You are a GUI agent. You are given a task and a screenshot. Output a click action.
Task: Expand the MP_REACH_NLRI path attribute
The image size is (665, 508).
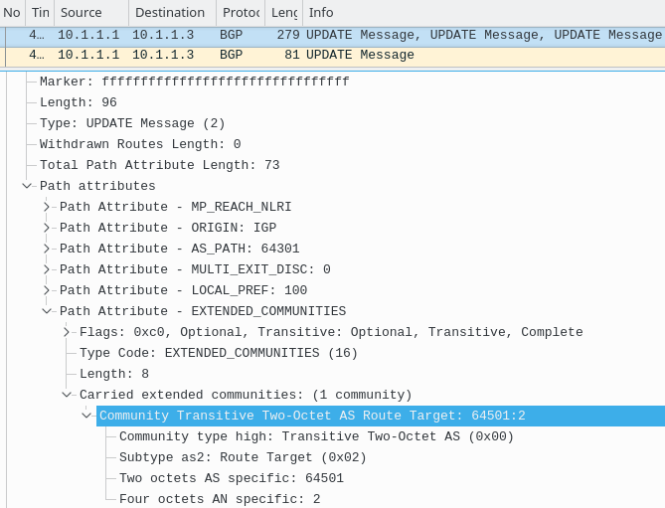pos(47,207)
